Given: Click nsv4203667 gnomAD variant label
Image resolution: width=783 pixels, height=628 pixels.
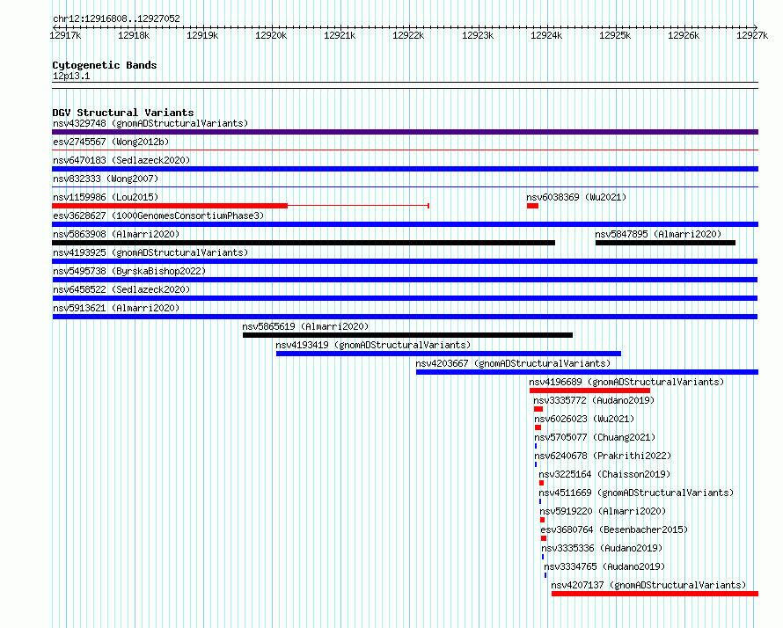Looking at the screenshot, I should pos(513,363).
